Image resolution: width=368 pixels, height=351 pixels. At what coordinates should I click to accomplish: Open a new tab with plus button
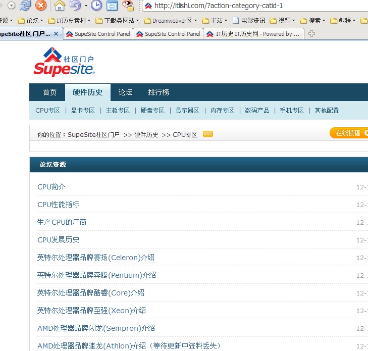click(311, 34)
